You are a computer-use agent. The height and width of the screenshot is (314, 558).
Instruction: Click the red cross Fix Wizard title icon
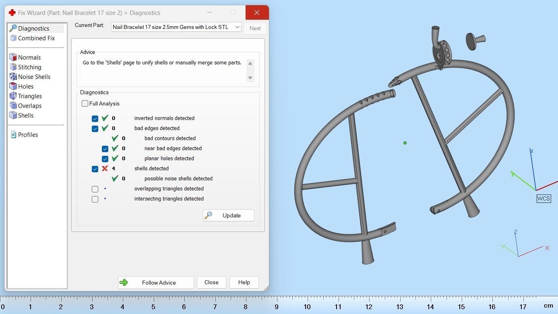pyautogui.click(x=12, y=12)
